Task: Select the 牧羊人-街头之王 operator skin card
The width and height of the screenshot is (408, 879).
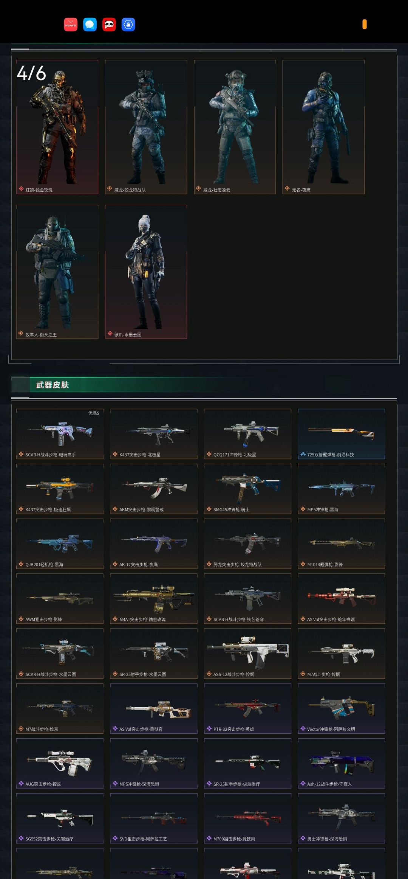Action: click(57, 272)
